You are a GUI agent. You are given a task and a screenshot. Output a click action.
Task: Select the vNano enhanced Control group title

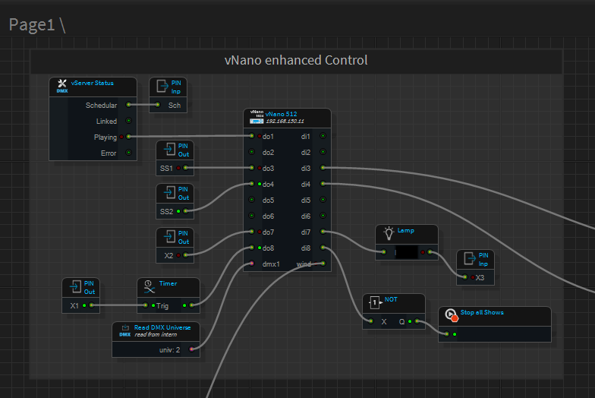coord(296,61)
